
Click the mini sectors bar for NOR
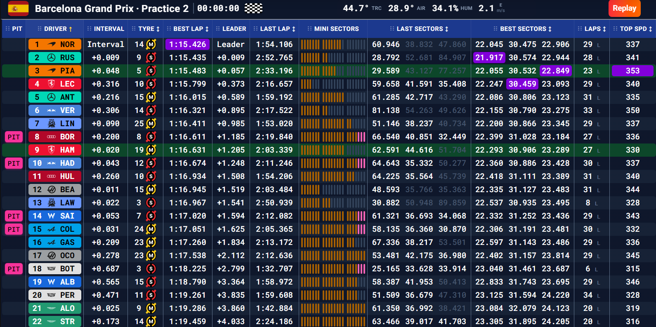tap(333, 44)
